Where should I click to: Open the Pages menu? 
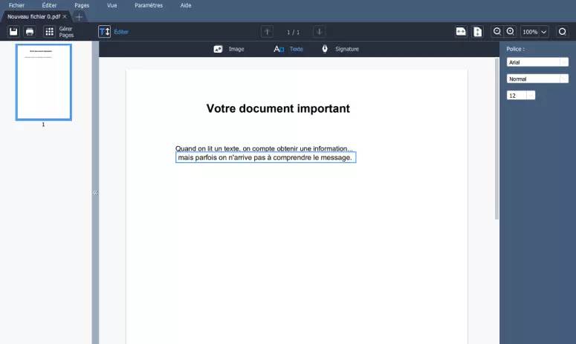(x=82, y=5)
